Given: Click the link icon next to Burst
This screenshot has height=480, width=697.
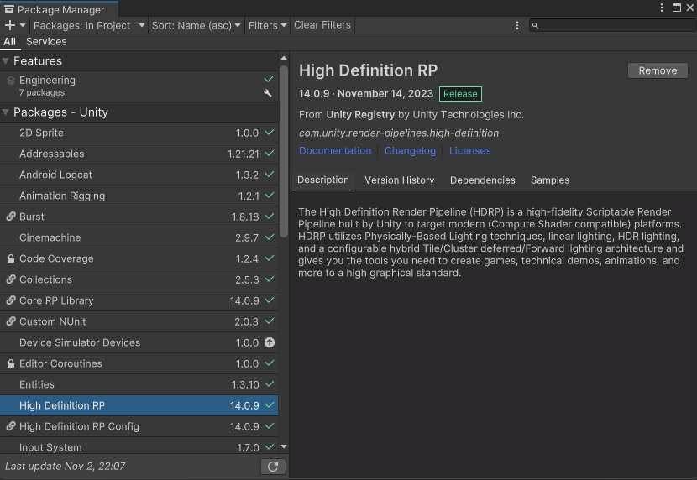Looking at the screenshot, I should click(x=11, y=217).
